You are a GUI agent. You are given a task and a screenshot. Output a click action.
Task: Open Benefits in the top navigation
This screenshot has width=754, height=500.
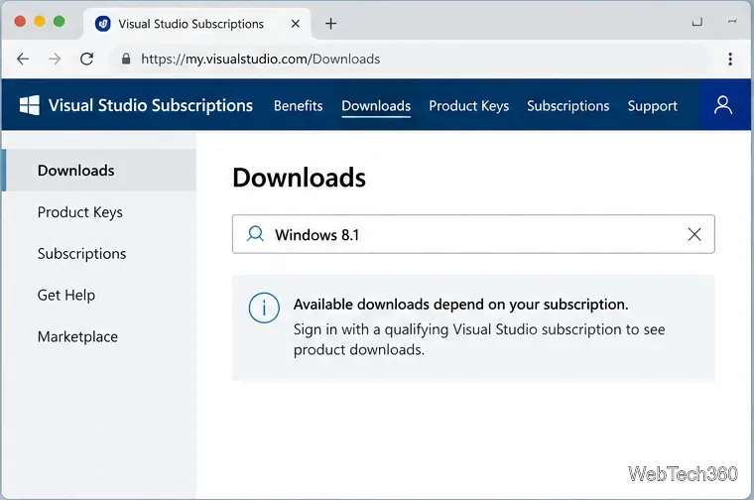pyautogui.click(x=299, y=106)
